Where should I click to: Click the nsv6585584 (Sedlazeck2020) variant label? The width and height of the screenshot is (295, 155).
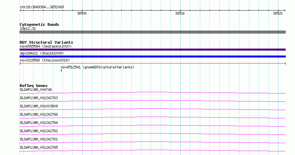pyautogui.click(x=46, y=46)
